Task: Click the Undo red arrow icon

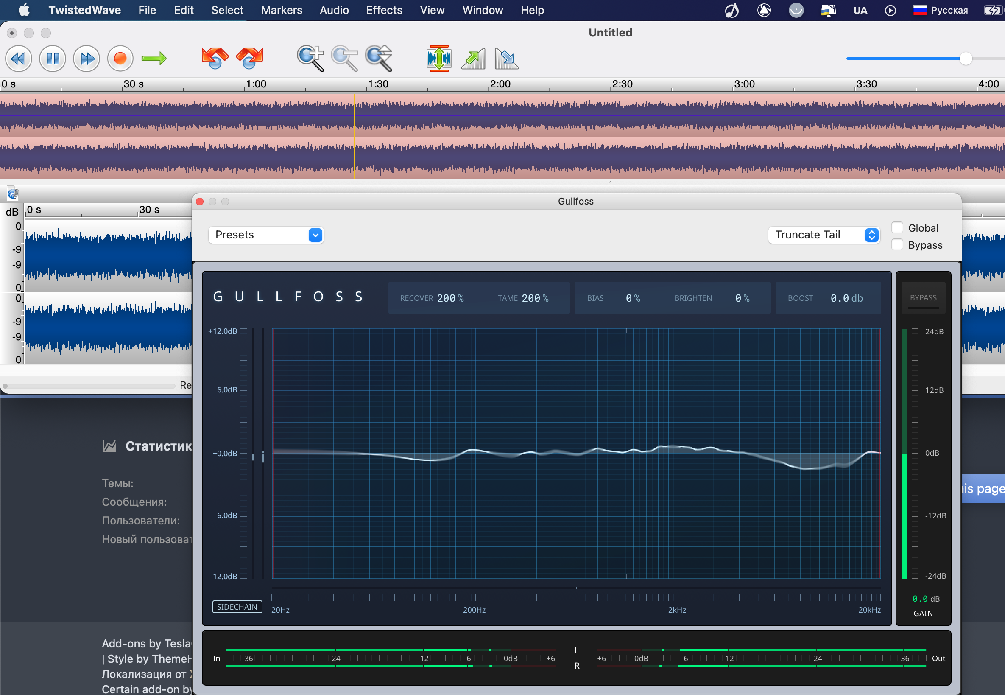Action: tap(215, 59)
